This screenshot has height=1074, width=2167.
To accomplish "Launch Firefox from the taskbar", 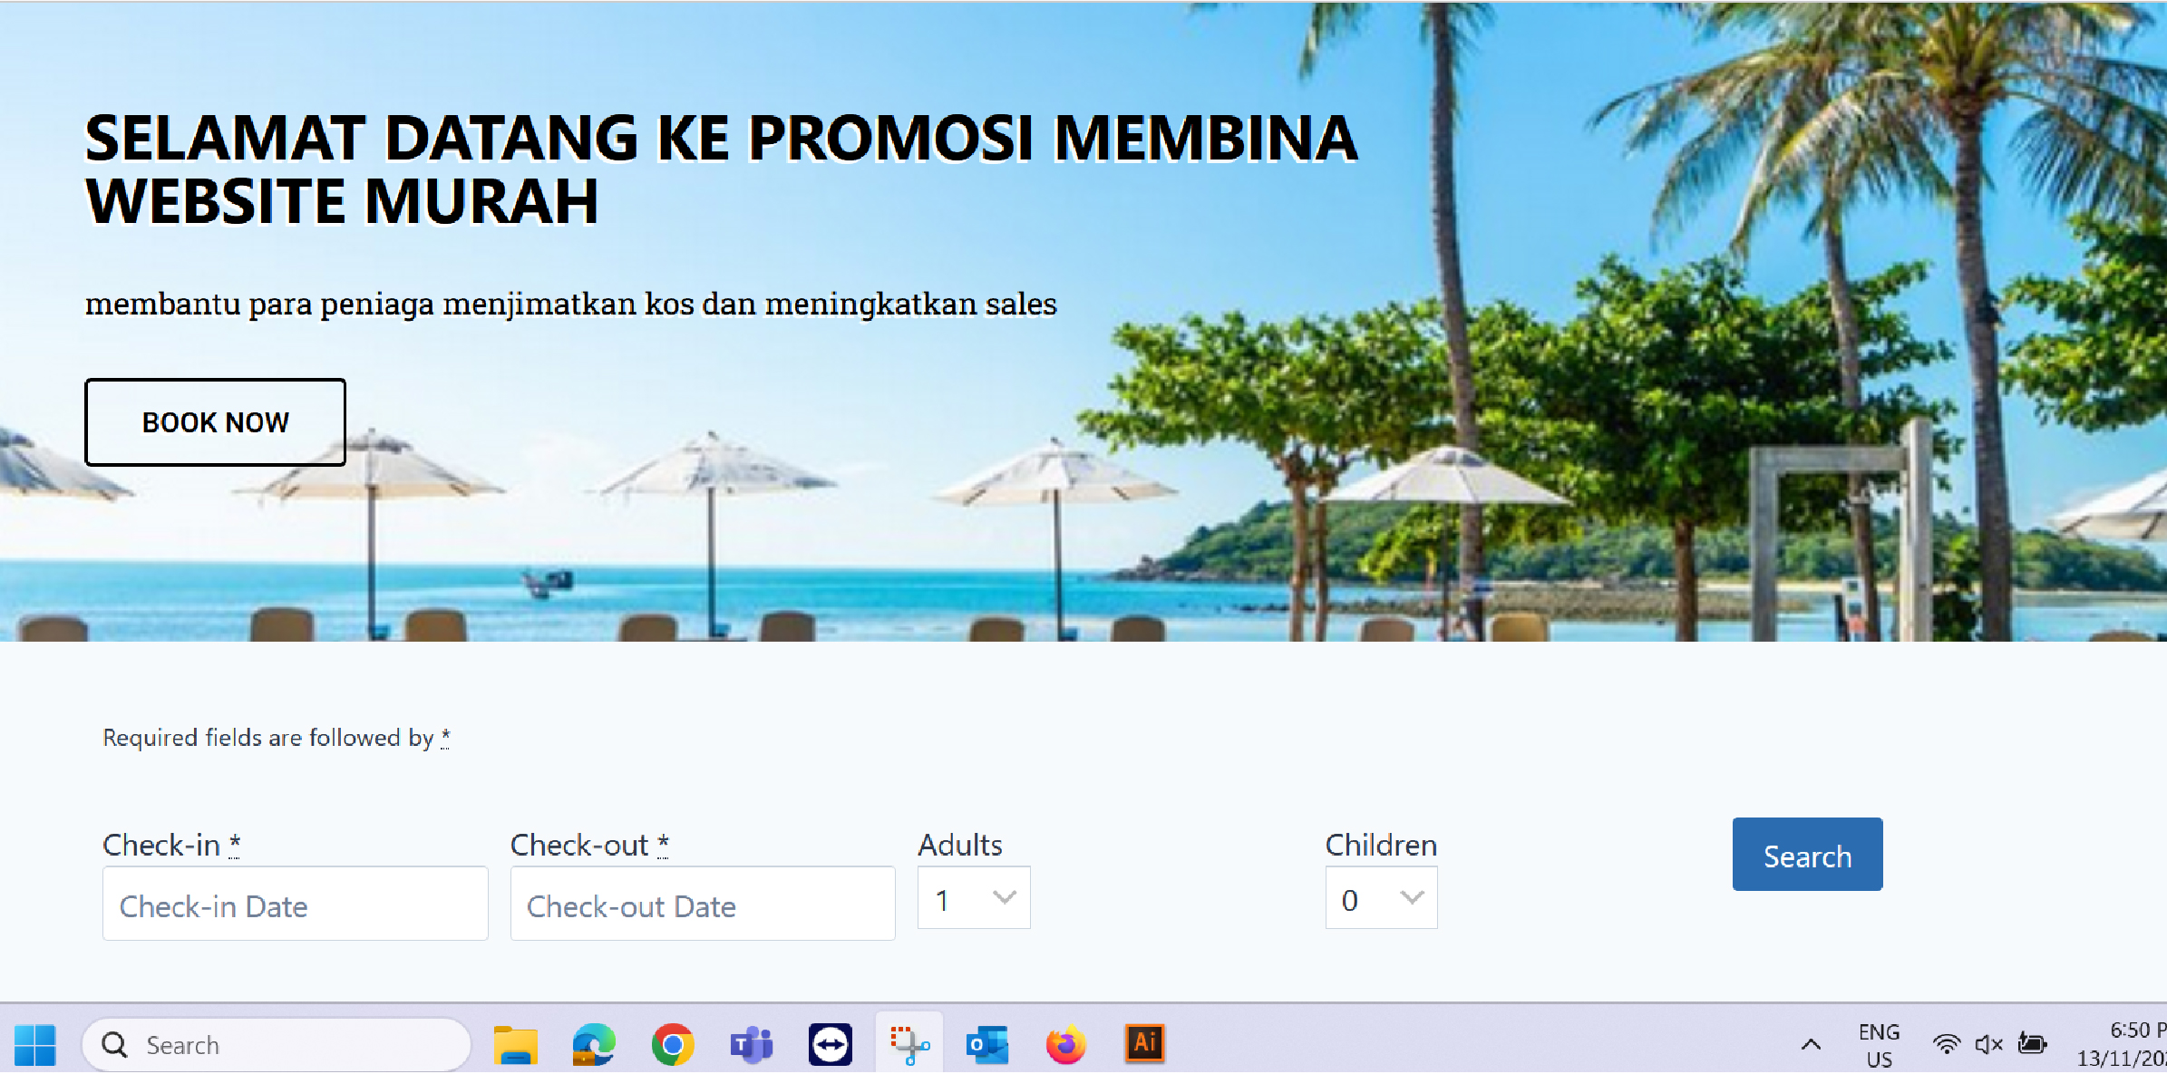I will pos(1066,1045).
